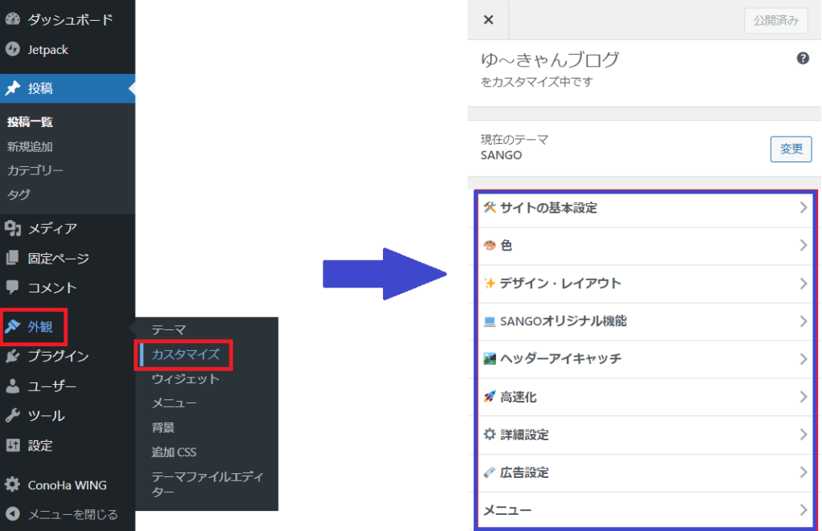Expand the 高速化 chevron
Image resolution: width=822 pixels, height=531 pixels.
coord(803,397)
